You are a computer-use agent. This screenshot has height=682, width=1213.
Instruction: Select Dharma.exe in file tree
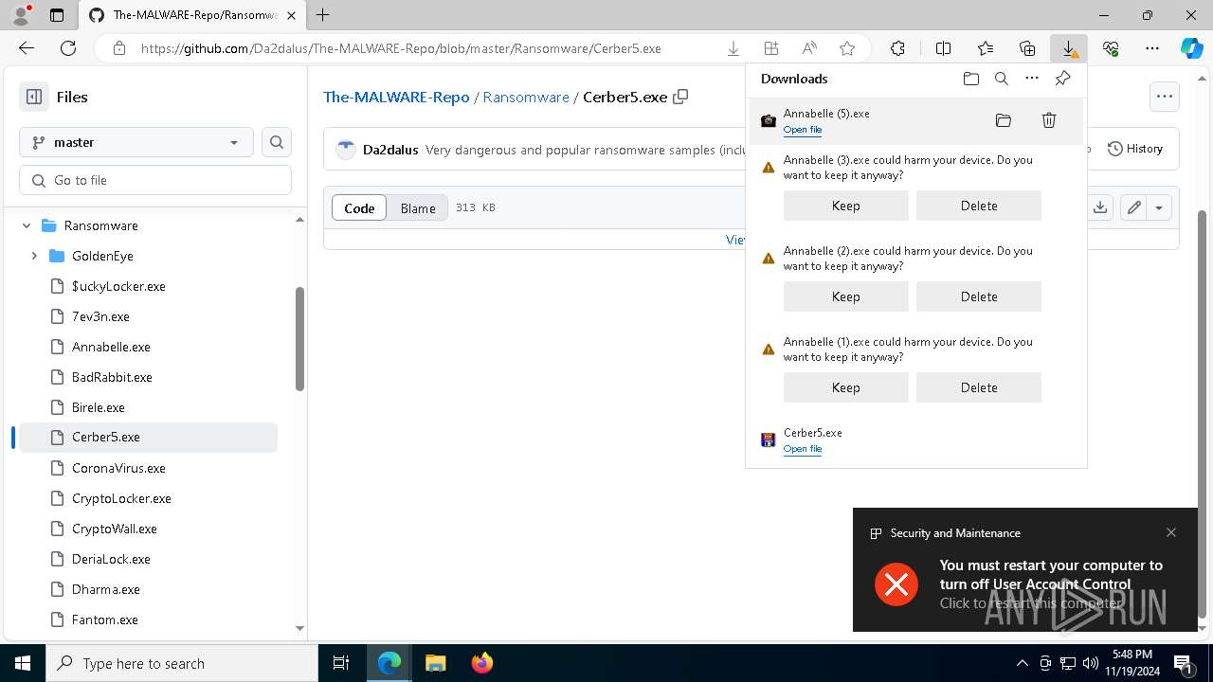pyautogui.click(x=106, y=589)
